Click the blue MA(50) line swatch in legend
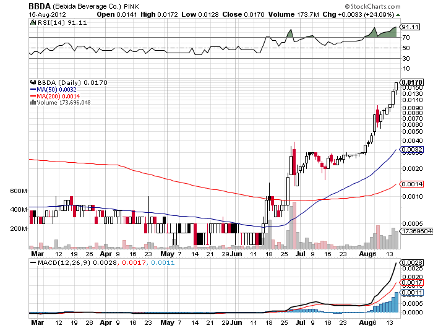 pyautogui.click(x=33, y=89)
